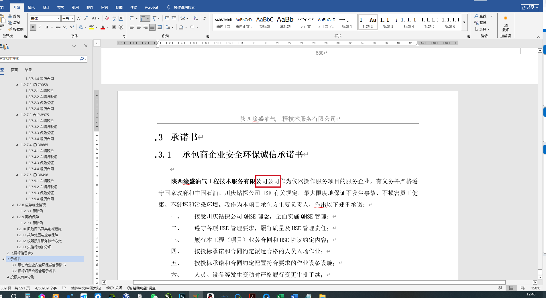Image resolution: width=546 pixels, height=298 pixels.
Task: Open the 引用 (References) ribbon tab
Action: [x=75, y=7]
